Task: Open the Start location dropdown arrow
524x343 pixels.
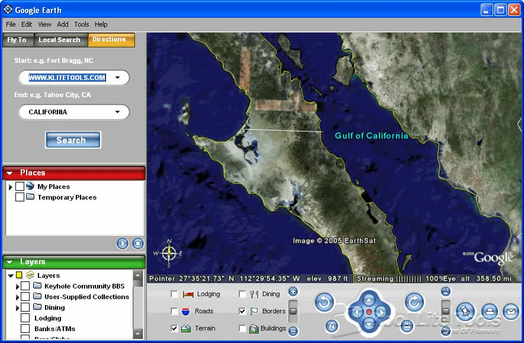Action: pos(117,78)
